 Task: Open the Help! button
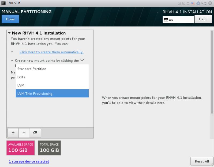click(203, 19)
